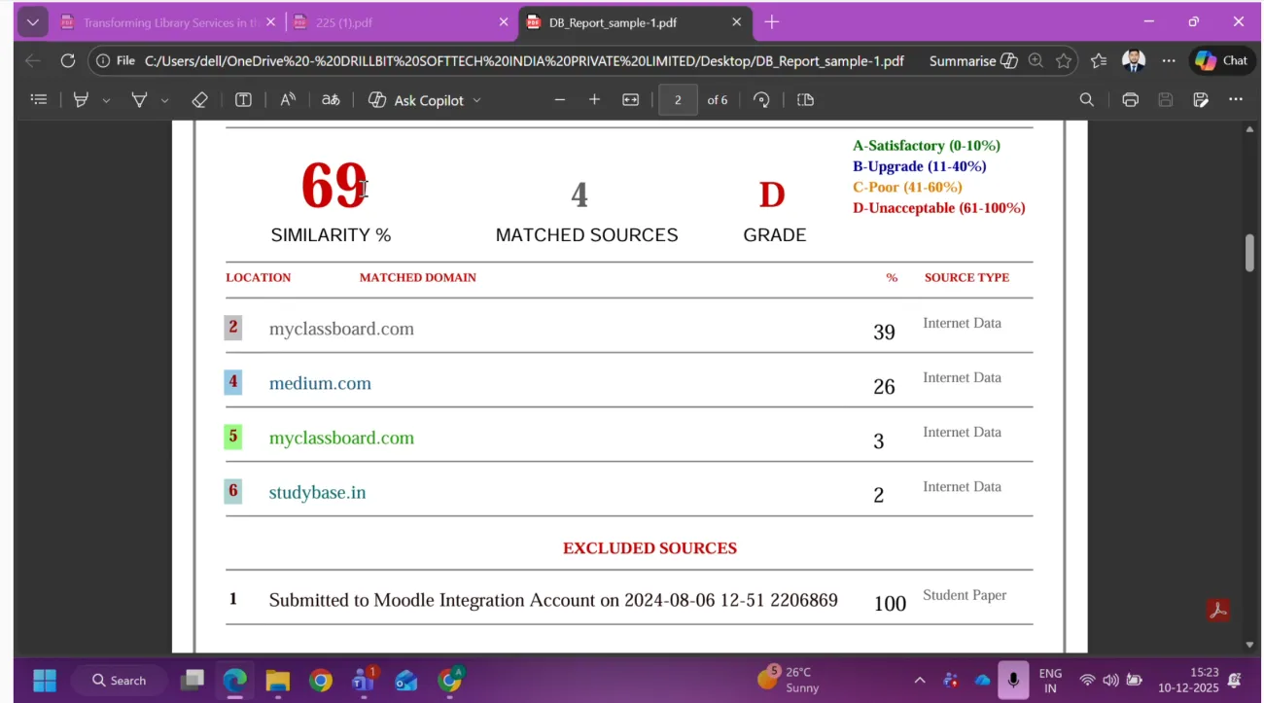Start Read aloud for this PDF
Viewport: 1264px width, 703px height.
click(288, 100)
